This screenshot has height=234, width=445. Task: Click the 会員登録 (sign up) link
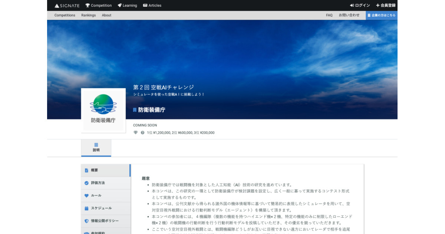pos(386,6)
